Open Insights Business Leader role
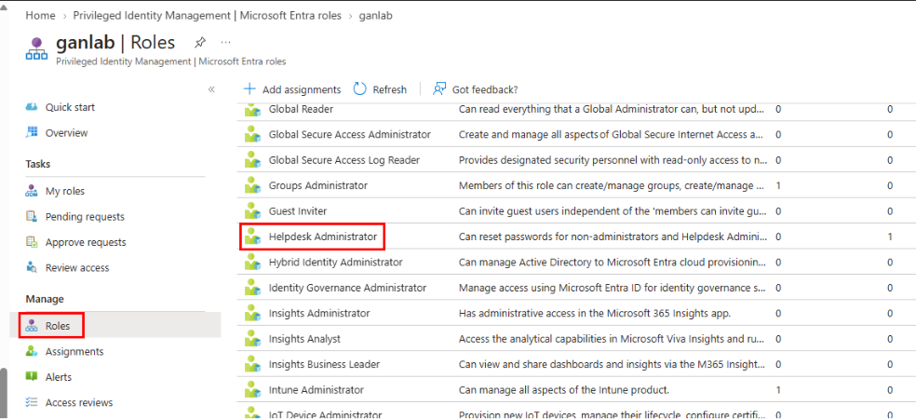 (324, 364)
